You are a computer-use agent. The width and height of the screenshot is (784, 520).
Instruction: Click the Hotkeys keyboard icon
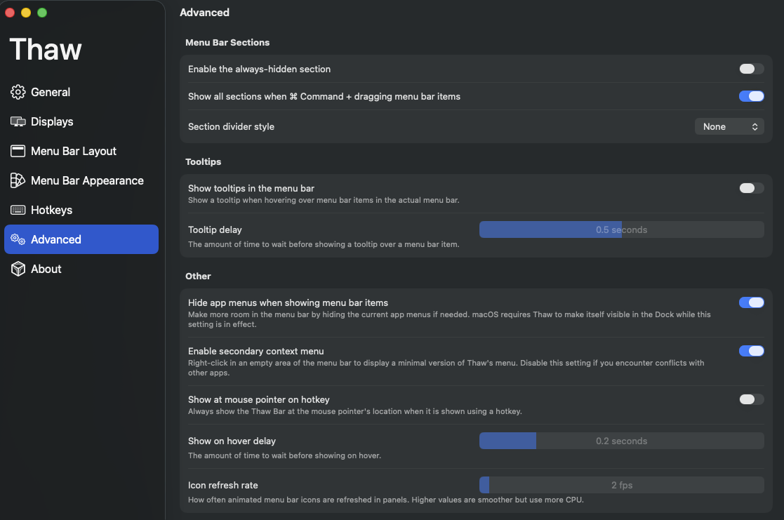(x=18, y=210)
